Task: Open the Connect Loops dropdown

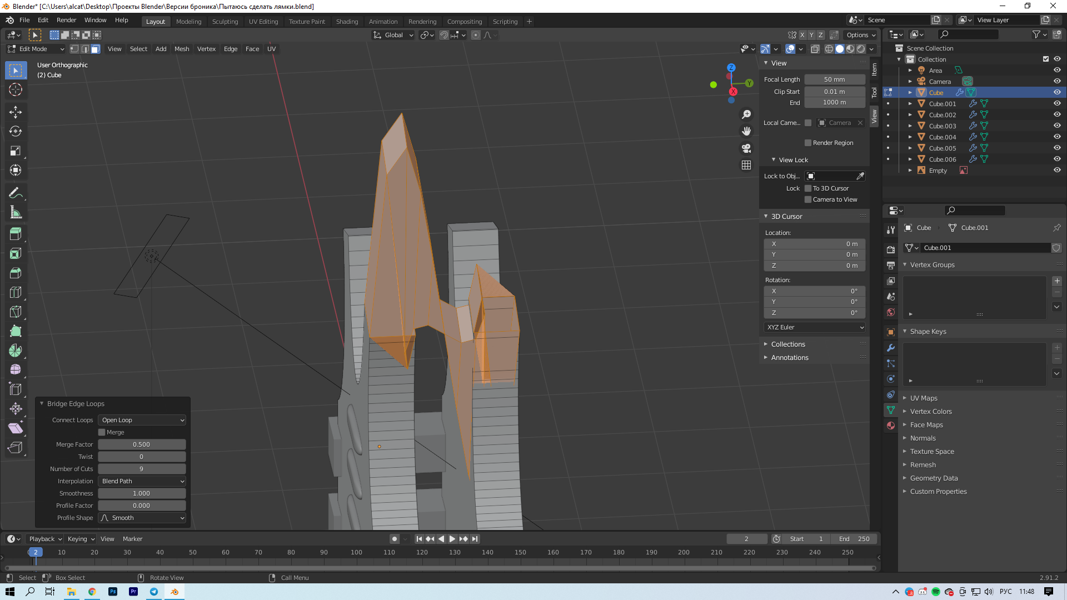Action: pyautogui.click(x=142, y=420)
